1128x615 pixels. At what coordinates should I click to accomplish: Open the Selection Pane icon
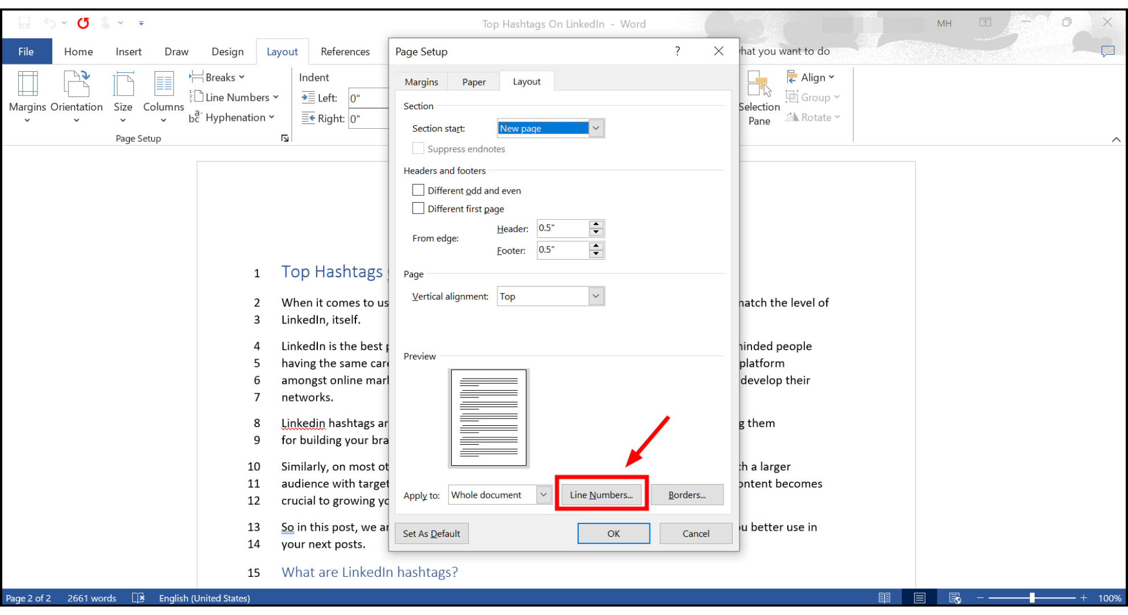pyautogui.click(x=759, y=84)
